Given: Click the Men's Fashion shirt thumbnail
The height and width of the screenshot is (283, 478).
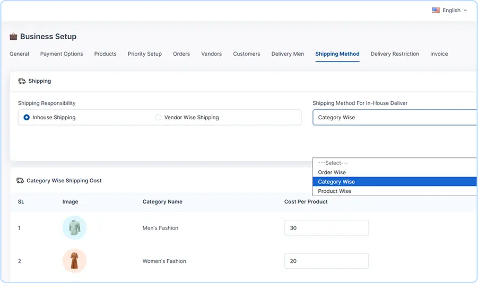Looking at the screenshot, I should pos(74,227).
